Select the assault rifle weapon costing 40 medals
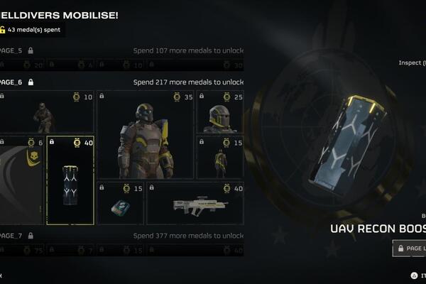This screenshot has height=284, width=426. [x=195, y=203]
